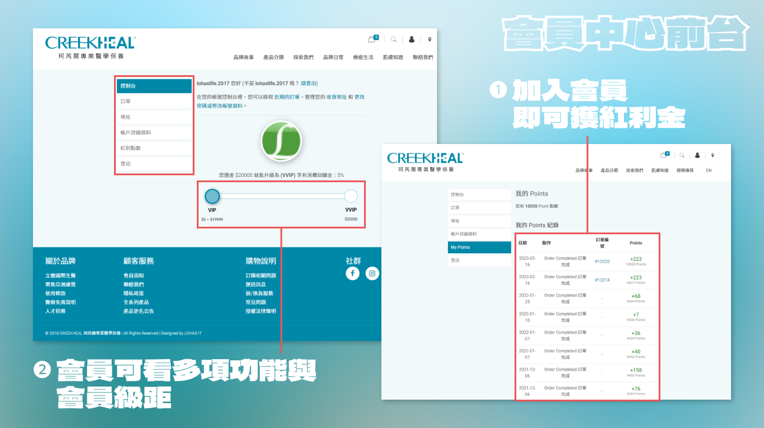The image size is (764, 428).
Task: Open 聯絡我們 in the dashboard top menu
Action: click(423, 57)
